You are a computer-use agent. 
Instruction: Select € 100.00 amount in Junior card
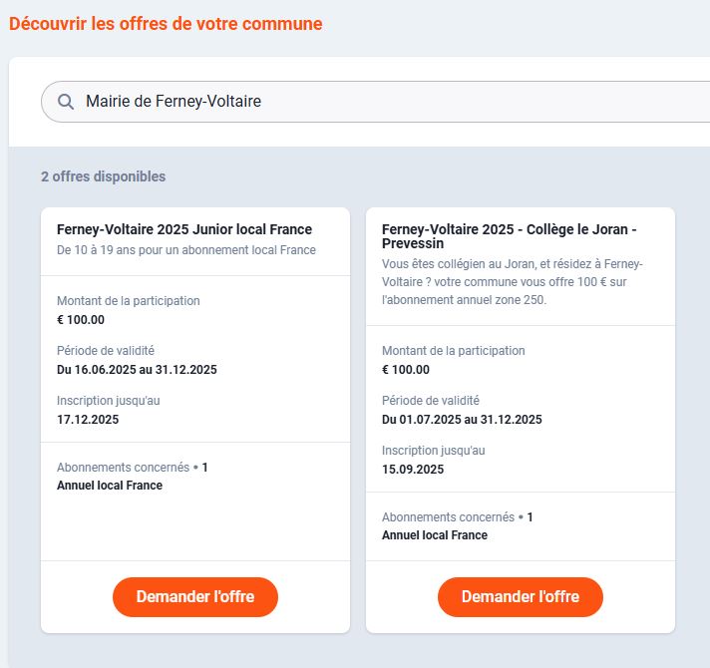coord(81,320)
